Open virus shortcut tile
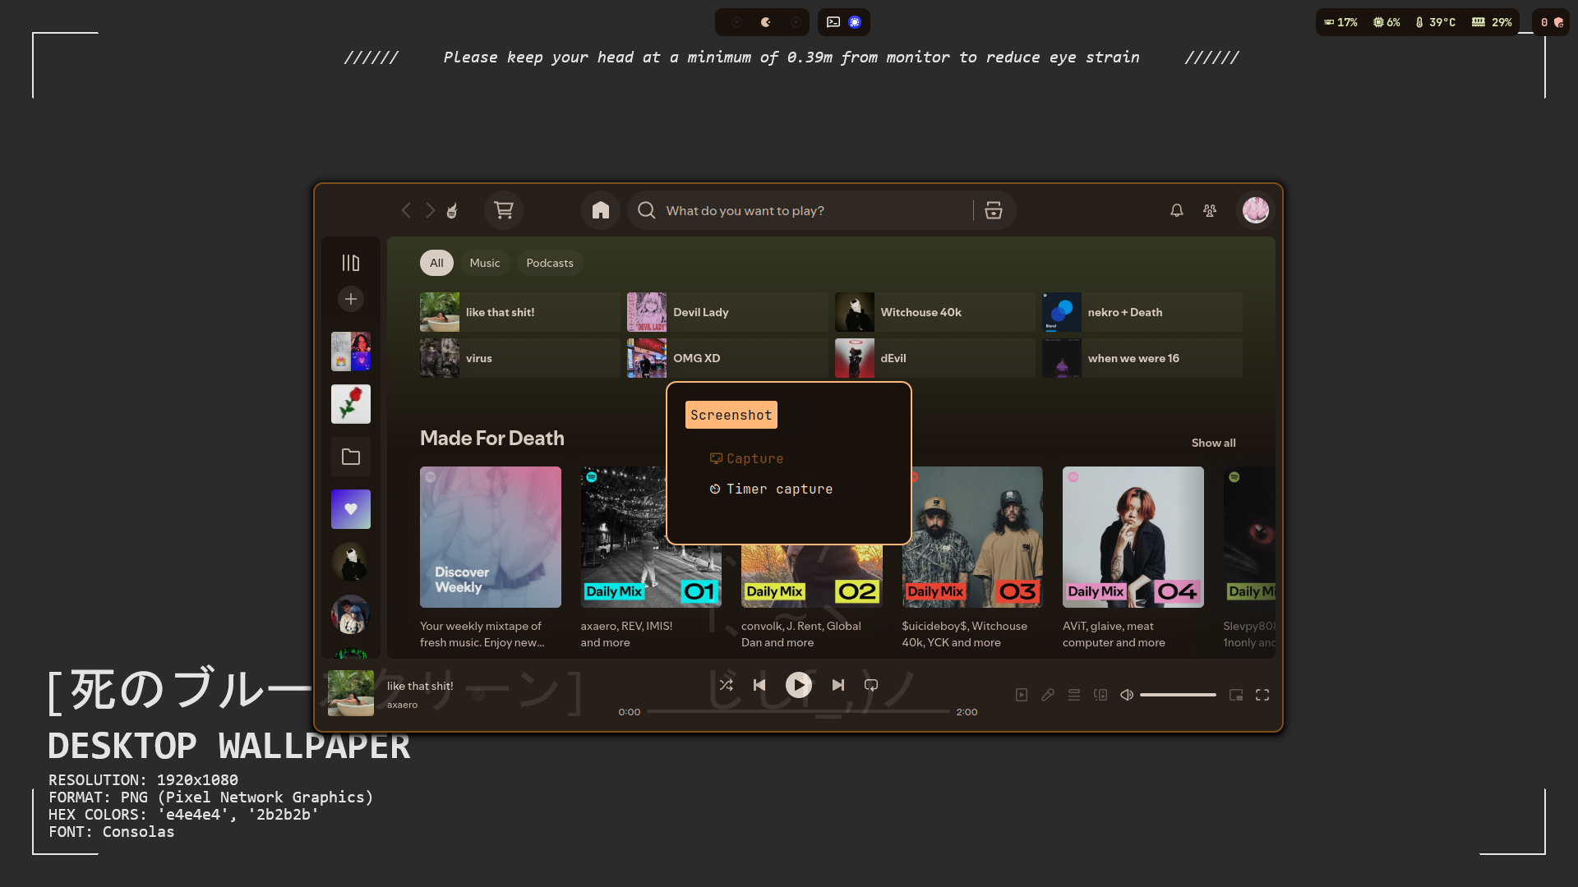This screenshot has height=887, width=1578. (520, 358)
